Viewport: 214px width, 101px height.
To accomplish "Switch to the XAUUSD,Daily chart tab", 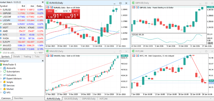I will 71,99.
